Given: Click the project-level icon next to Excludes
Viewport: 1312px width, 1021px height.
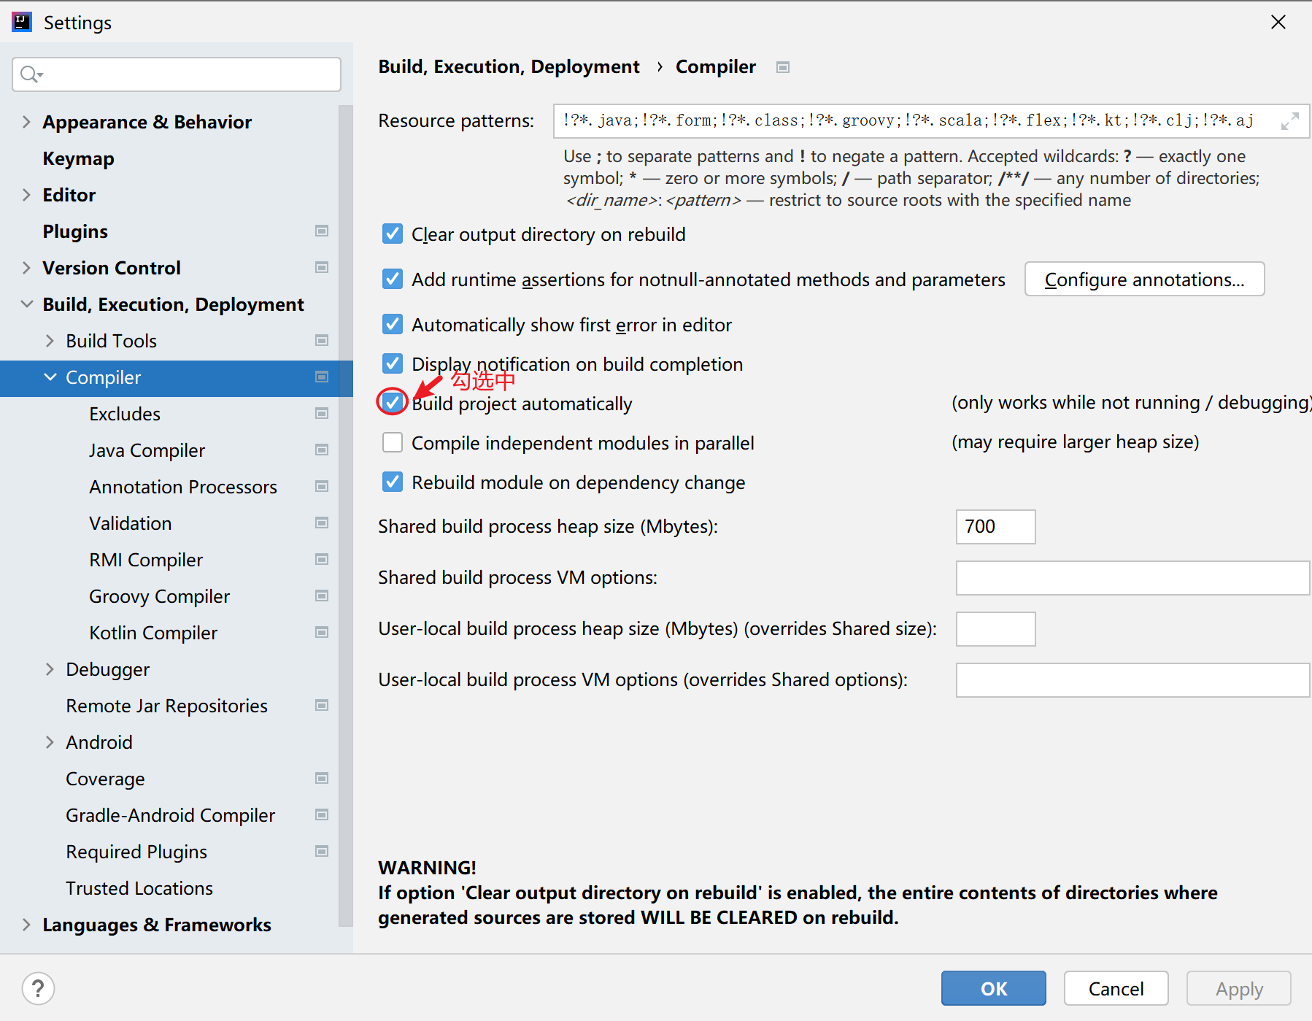Looking at the screenshot, I should 321,414.
